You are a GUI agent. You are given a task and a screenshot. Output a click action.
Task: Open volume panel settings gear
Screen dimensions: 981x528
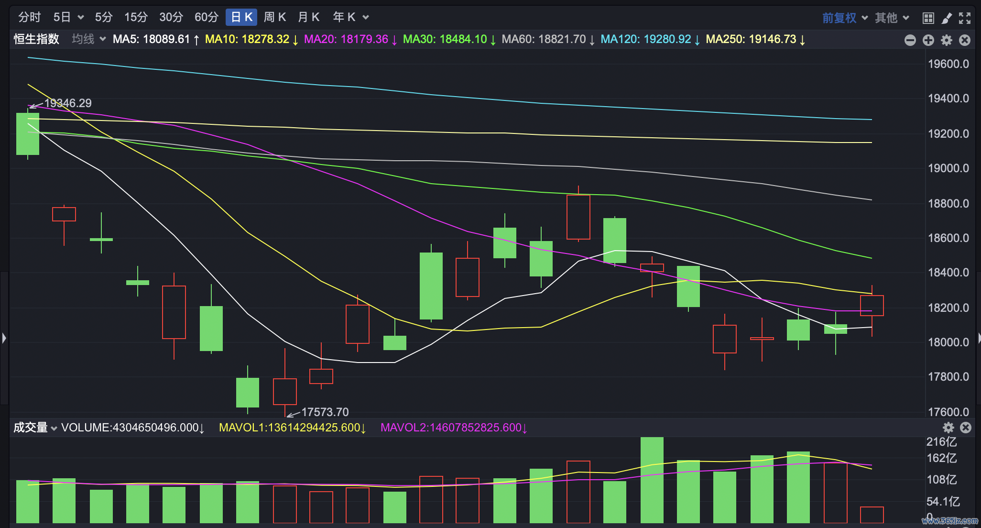[948, 428]
